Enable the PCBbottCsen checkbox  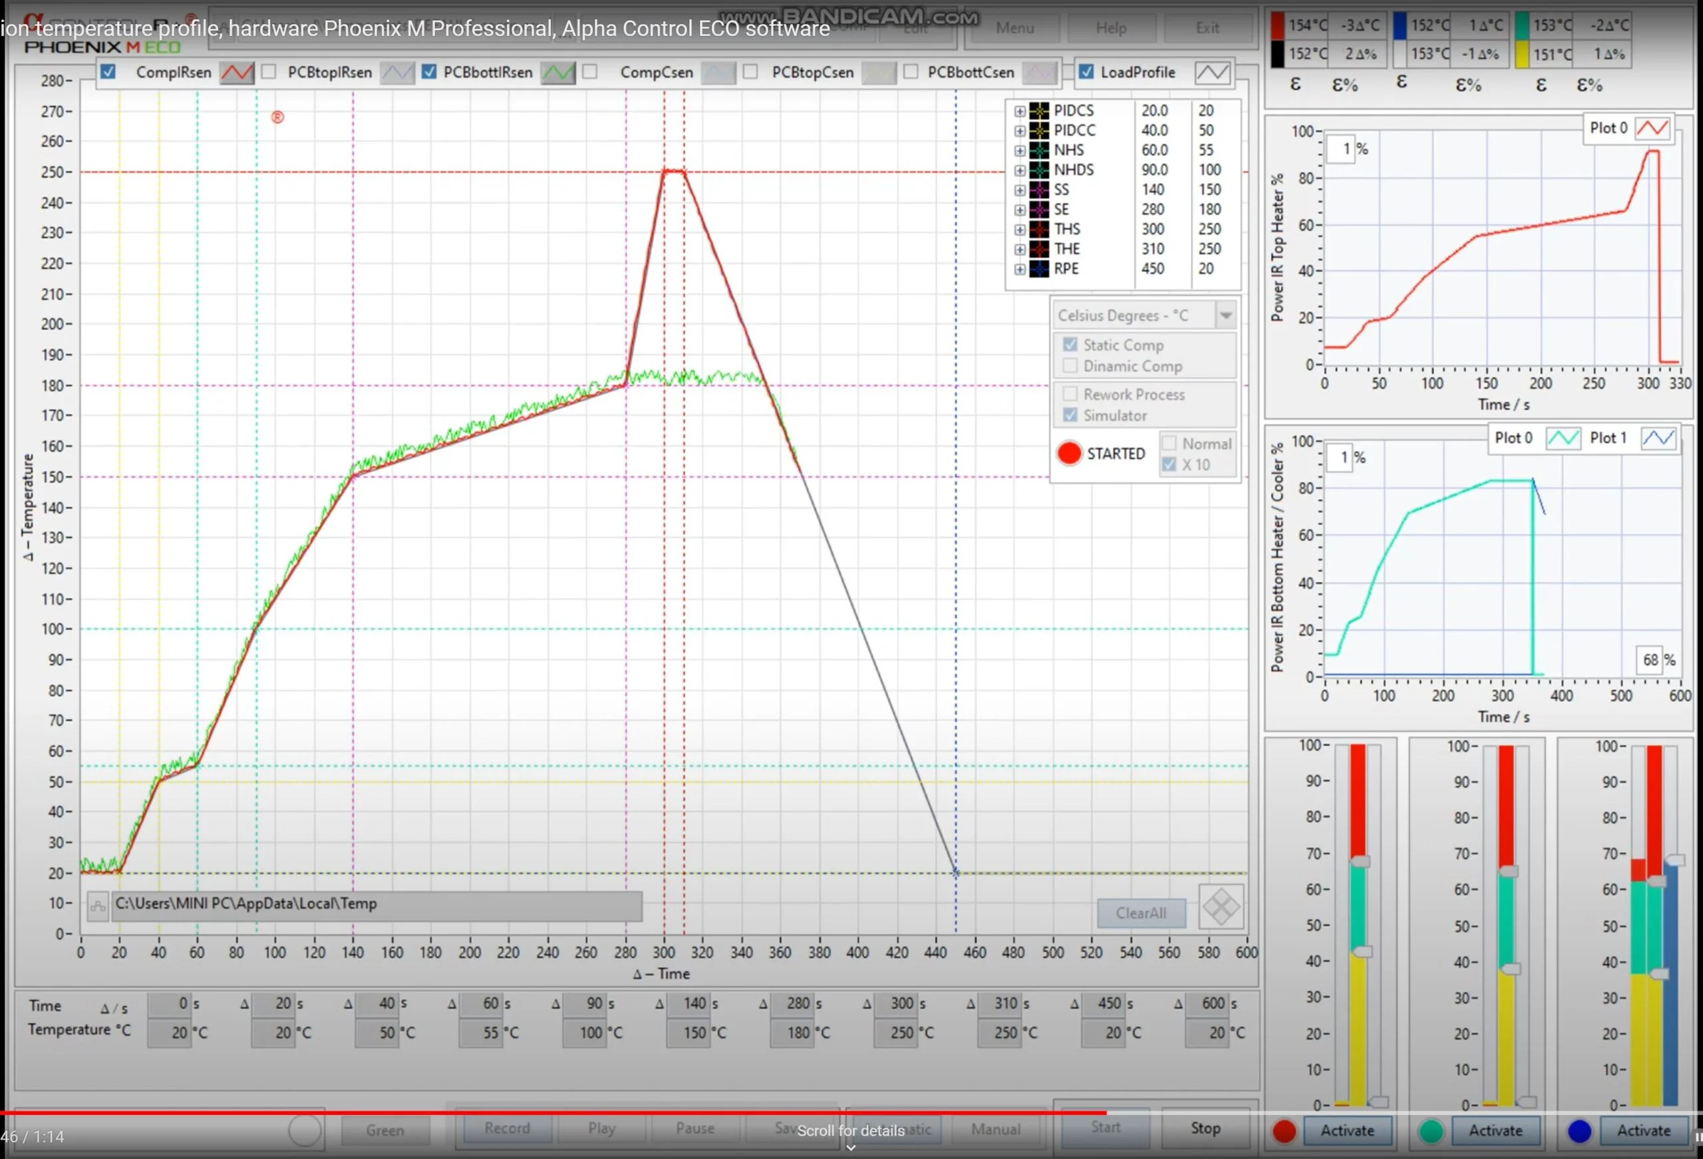[x=911, y=72]
